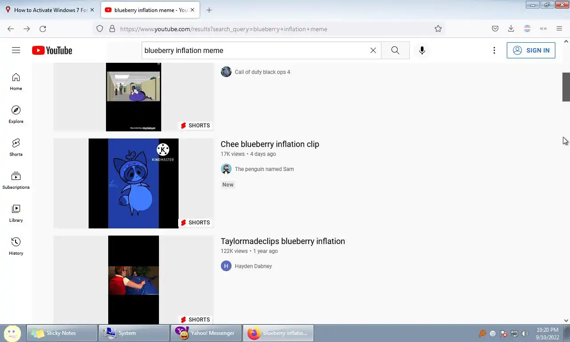Show site security padlock info
570x342 pixels.
112,29
